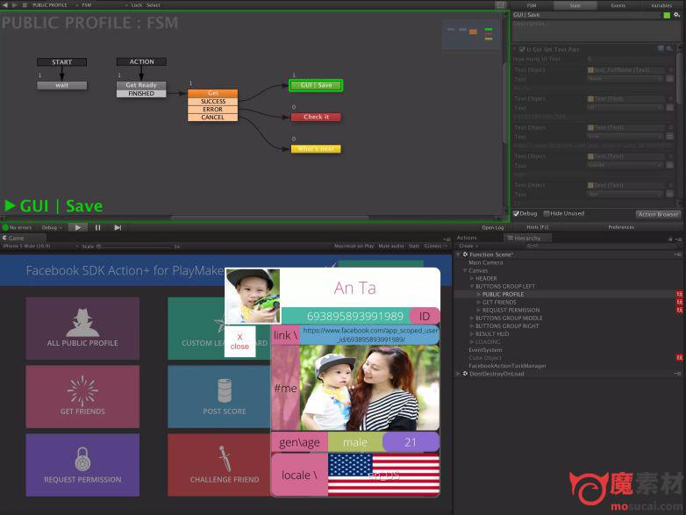Close the profile popup with X close
The image size is (686, 515).
coord(239,341)
